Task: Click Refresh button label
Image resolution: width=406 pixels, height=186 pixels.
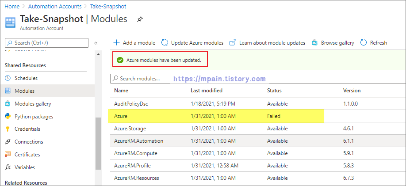Action: (x=379, y=43)
